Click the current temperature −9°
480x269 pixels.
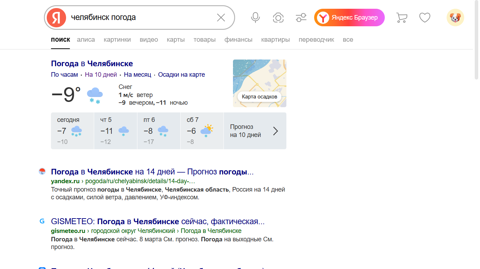pos(66,95)
